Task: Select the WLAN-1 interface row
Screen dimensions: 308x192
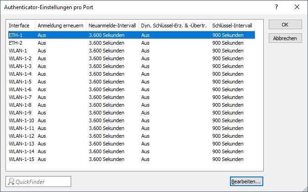Action: coord(18,50)
